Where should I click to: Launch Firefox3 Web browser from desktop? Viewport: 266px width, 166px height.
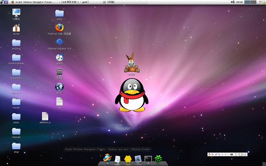[59, 28]
